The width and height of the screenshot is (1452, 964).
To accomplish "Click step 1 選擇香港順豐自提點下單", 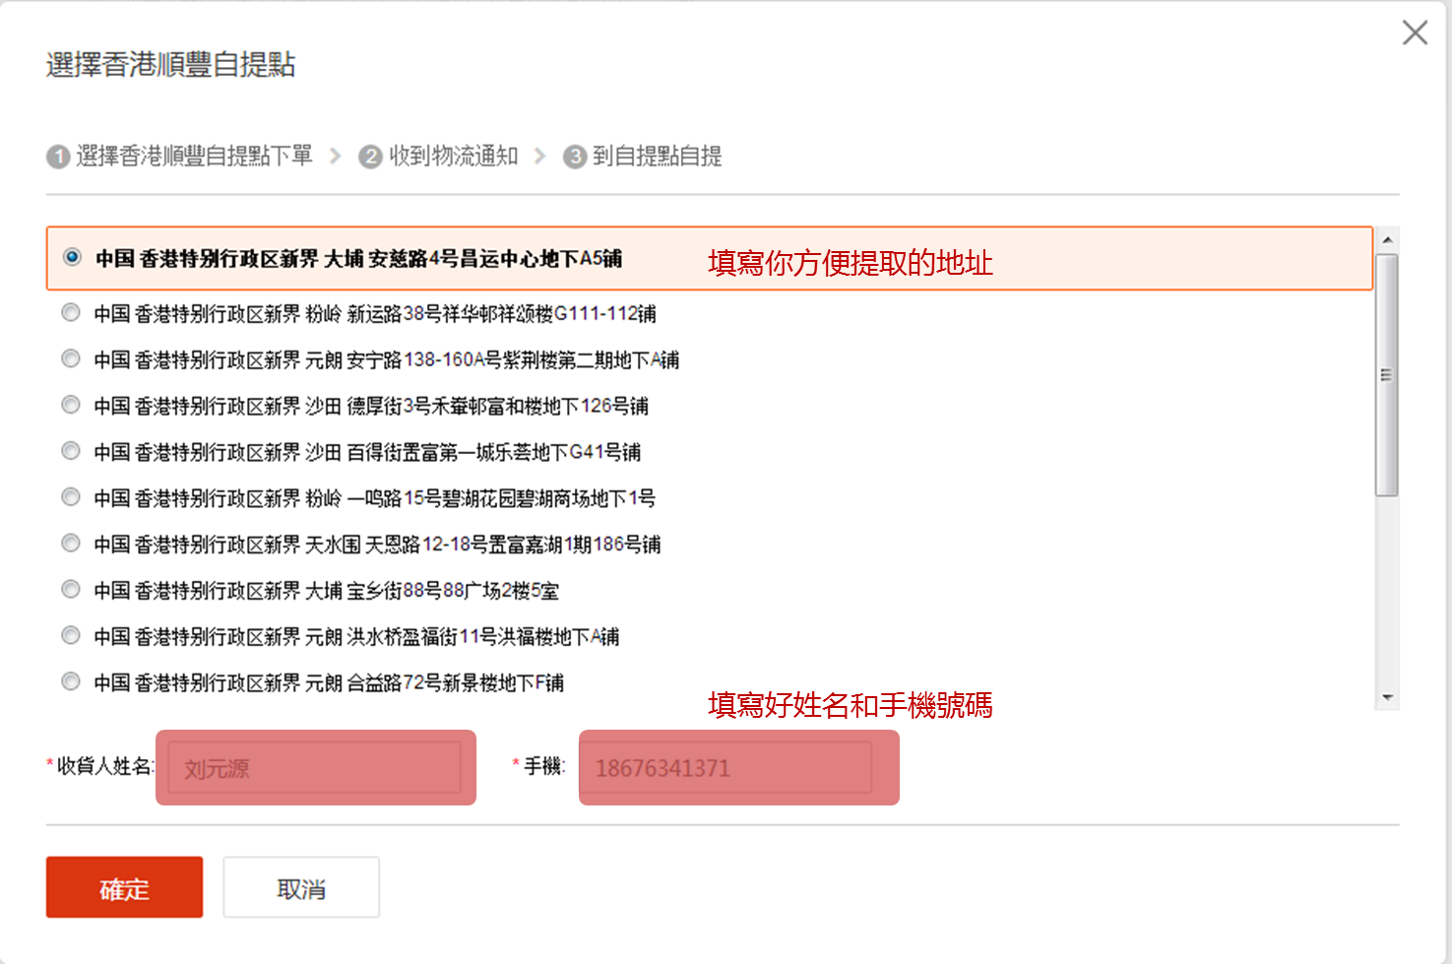I will [x=180, y=156].
